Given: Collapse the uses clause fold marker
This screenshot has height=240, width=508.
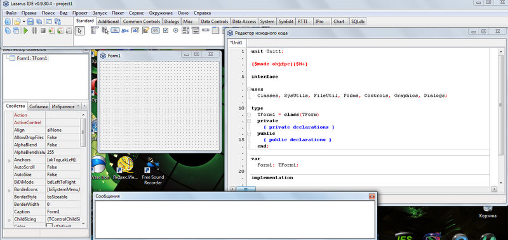Looking at the screenshot, I should pos(248,89).
